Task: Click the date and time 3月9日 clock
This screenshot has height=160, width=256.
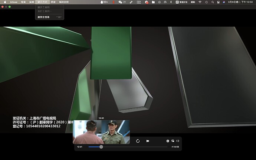Action: coord(240,2)
